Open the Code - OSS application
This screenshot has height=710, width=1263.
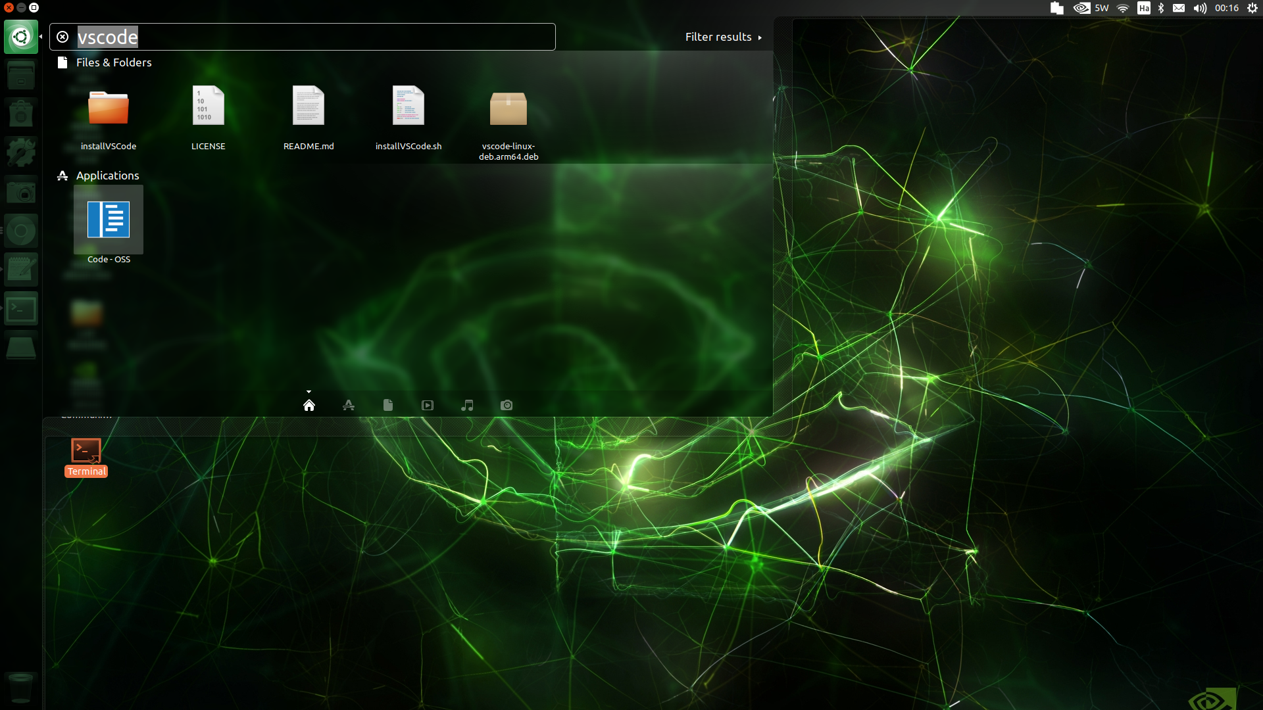(109, 220)
